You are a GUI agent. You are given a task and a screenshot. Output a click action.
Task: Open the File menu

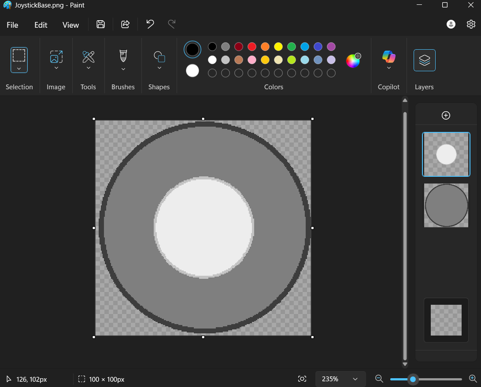pyautogui.click(x=12, y=25)
